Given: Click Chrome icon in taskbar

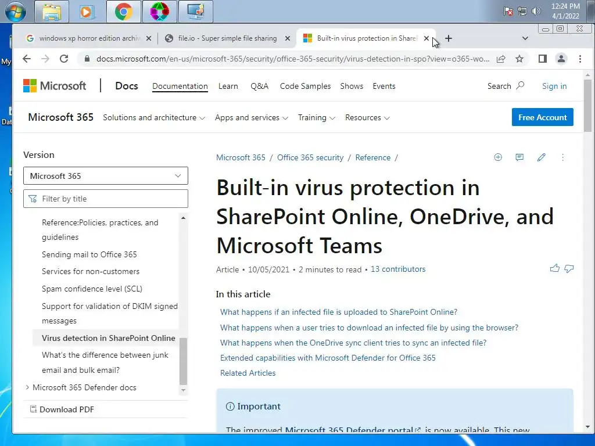Looking at the screenshot, I should pyautogui.click(x=124, y=12).
